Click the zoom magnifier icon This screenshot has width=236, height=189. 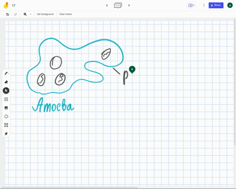pyautogui.click(x=25, y=14)
